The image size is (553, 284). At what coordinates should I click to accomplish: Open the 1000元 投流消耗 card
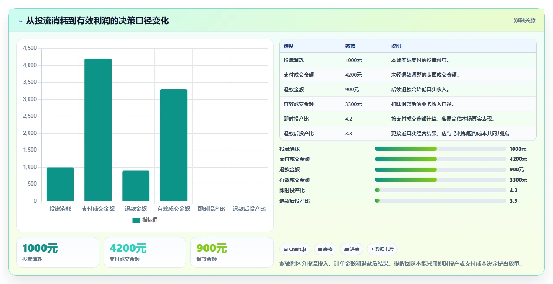click(58, 252)
